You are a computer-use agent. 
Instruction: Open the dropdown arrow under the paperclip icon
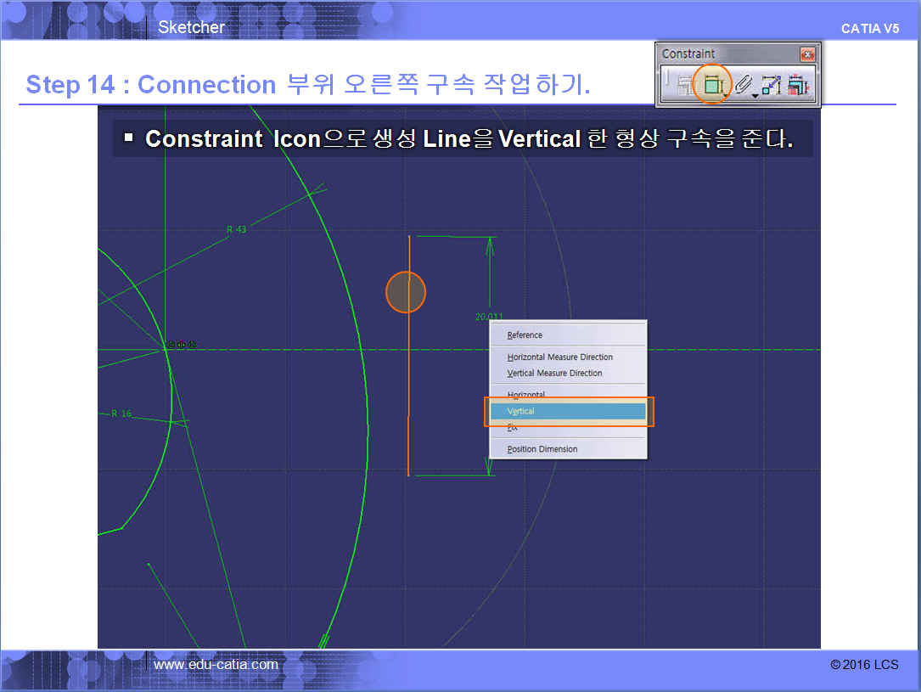[755, 97]
